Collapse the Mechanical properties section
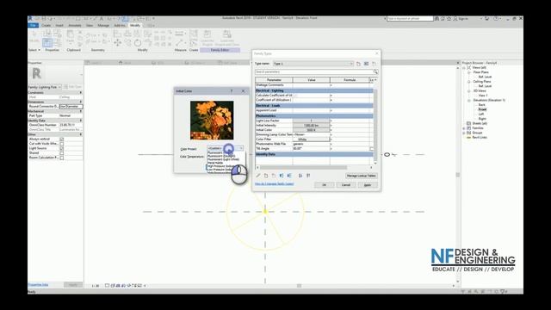Screen dimensions: 551x310 tap(81, 111)
